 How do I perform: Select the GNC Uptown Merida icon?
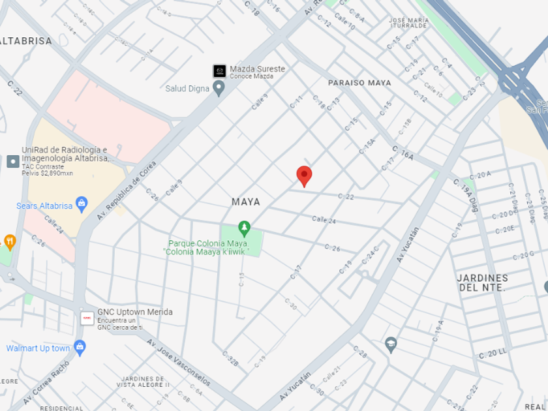point(87,318)
